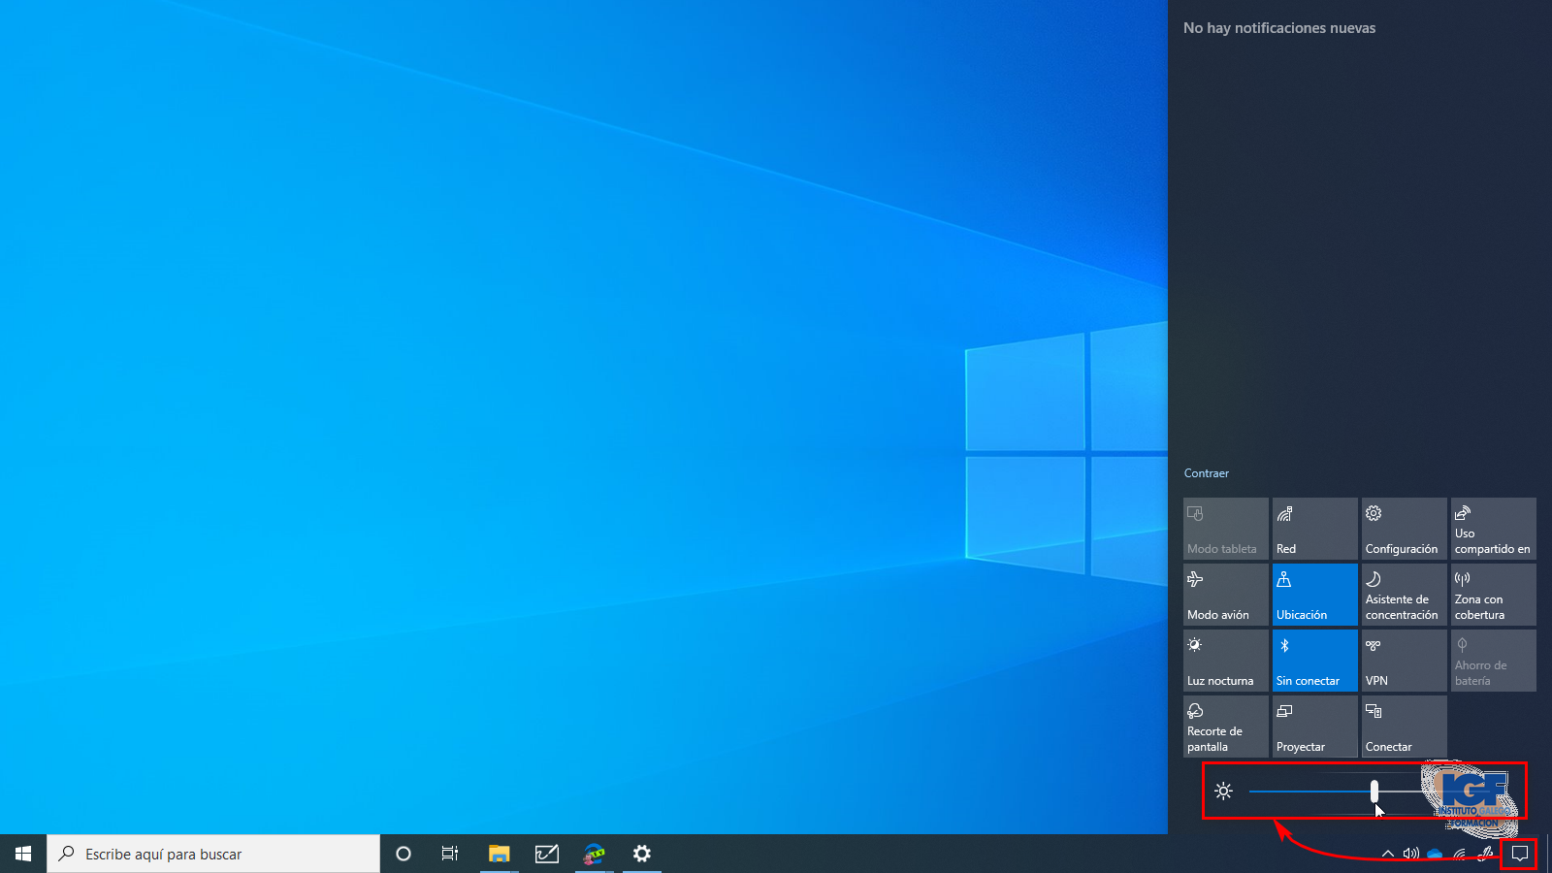The height and width of the screenshot is (873, 1552).
Task: Enable Modo avión airplane mode
Action: 1225,595
